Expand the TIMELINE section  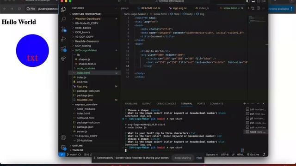pos(78,150)
